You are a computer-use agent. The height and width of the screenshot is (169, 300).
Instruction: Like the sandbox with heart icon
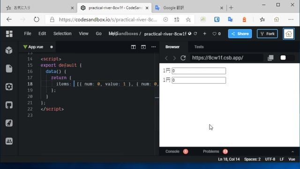point(215,34)
